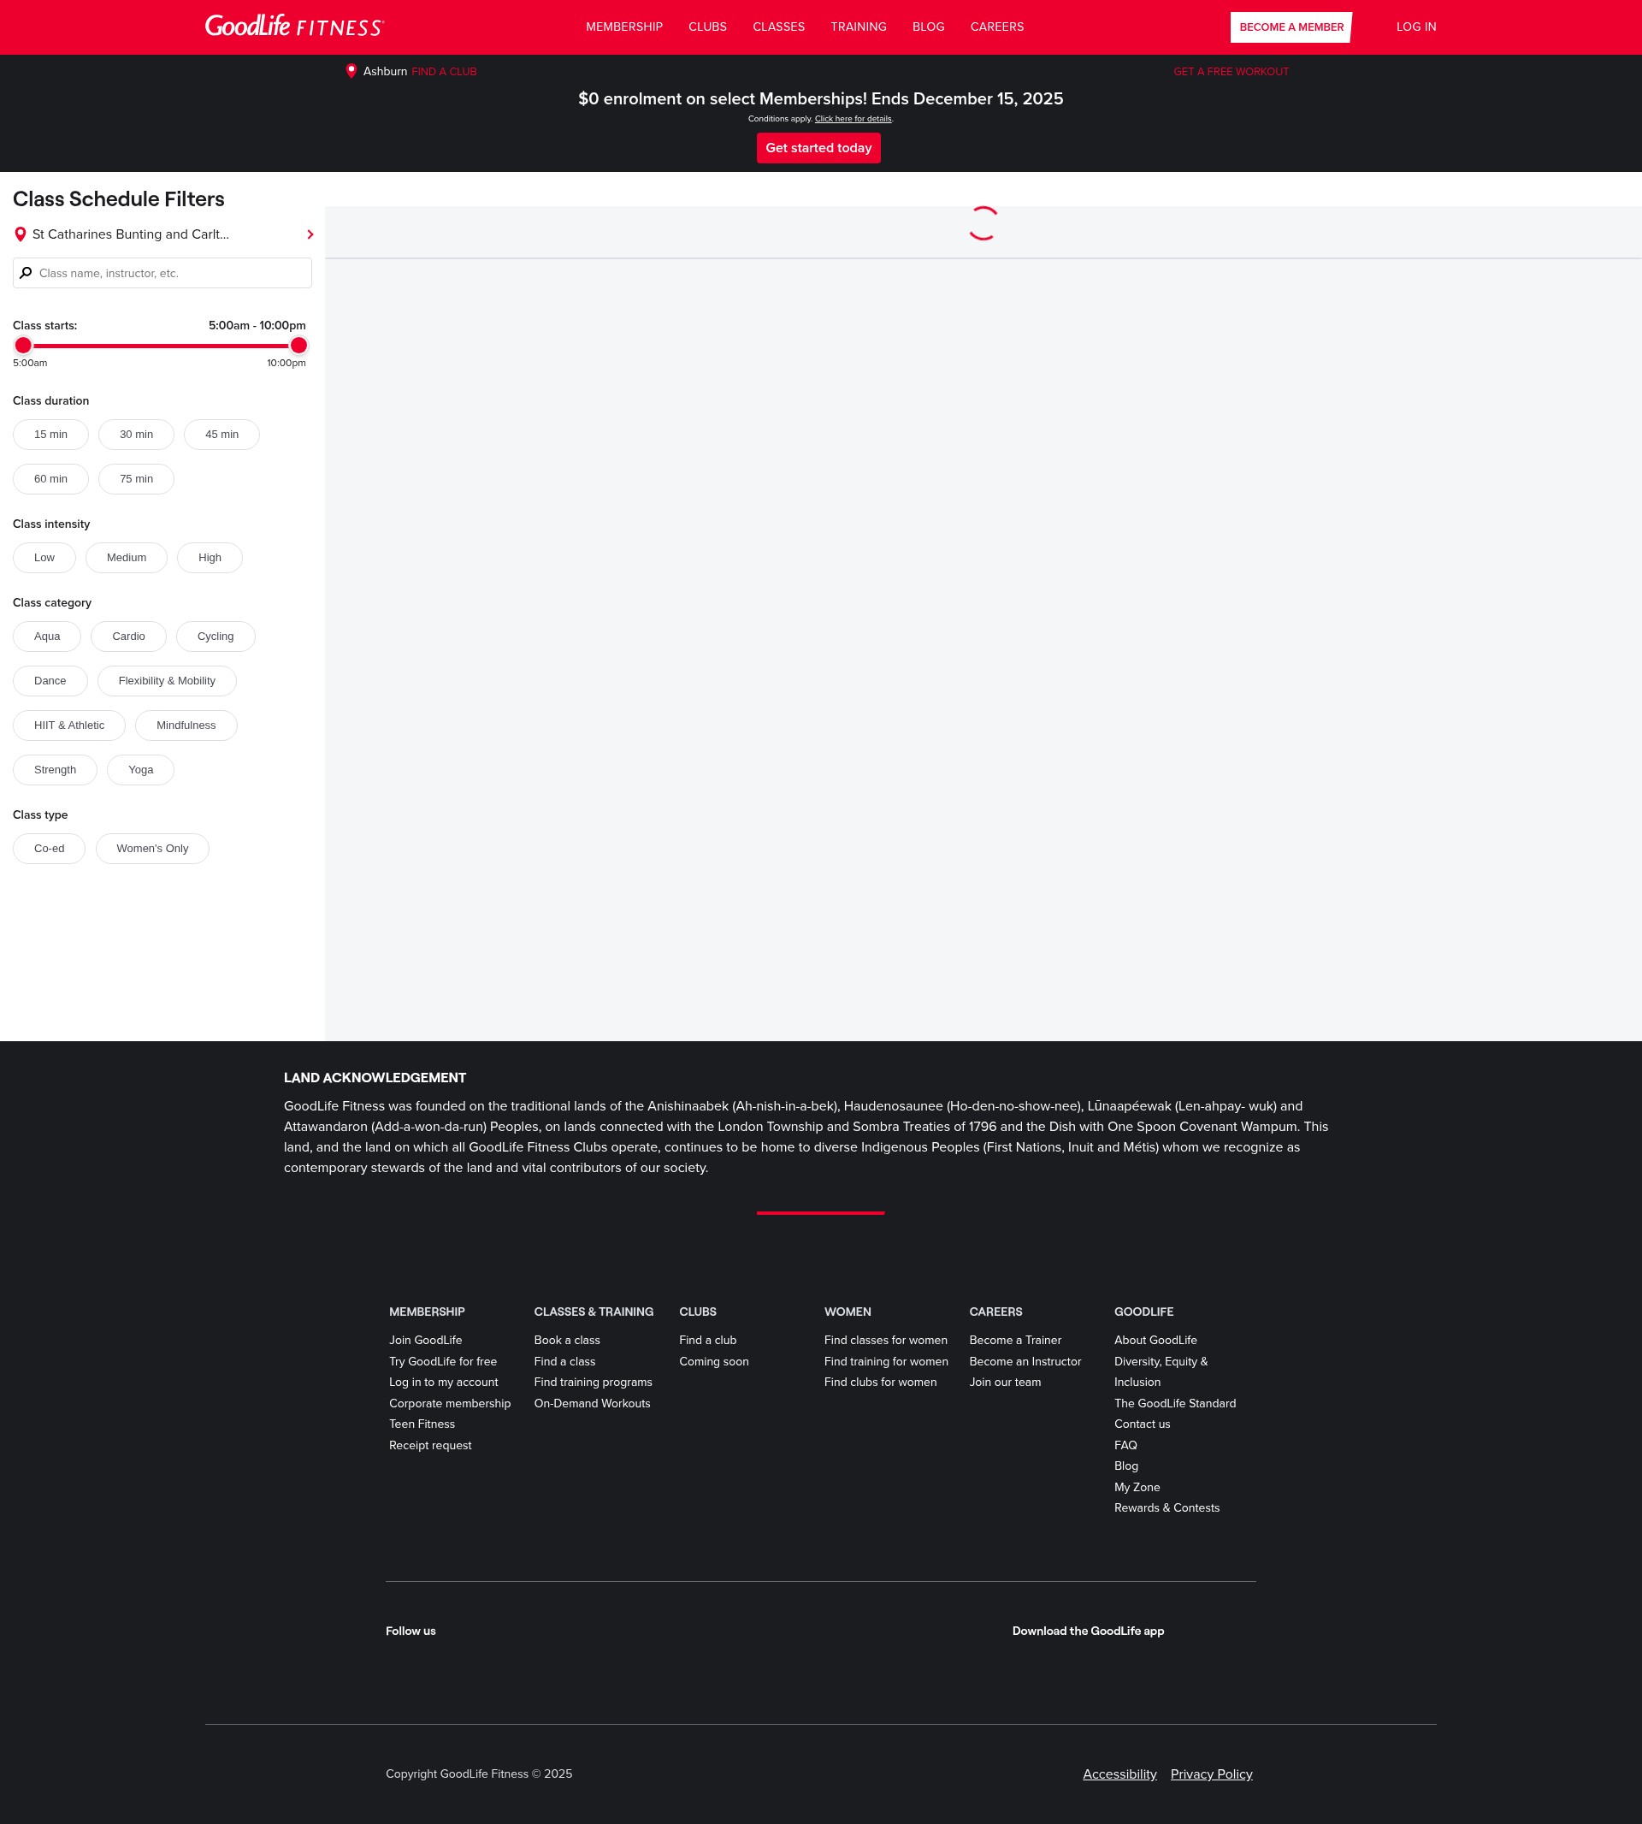Toggle the 15 min duration filter

tap(50, 434)
